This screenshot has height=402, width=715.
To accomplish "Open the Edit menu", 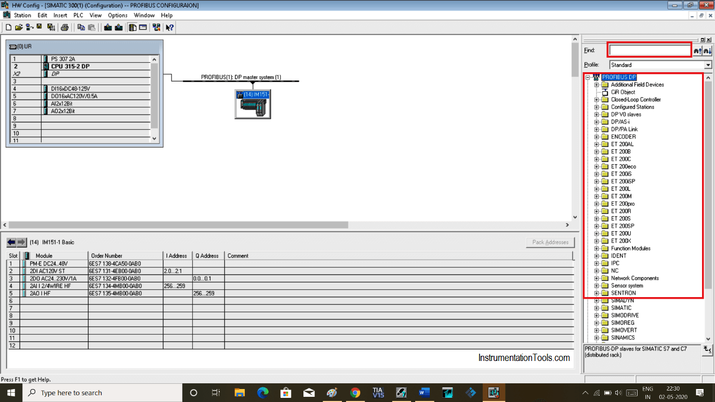I will click(x=42, y=15).
